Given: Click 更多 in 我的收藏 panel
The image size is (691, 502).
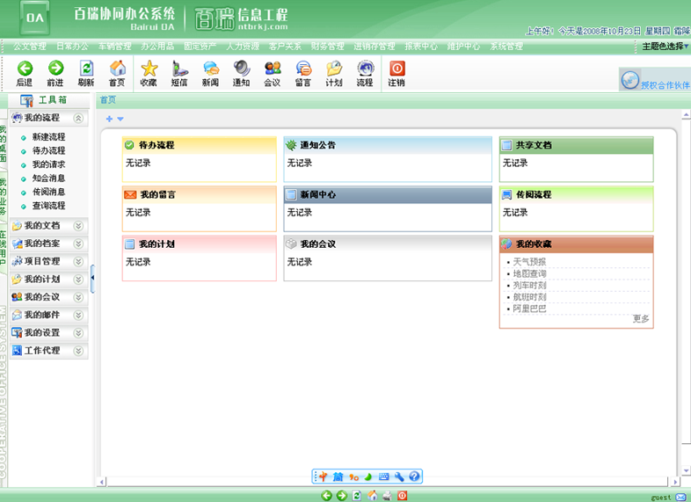Looking at the screenshot, I should 641,318.
